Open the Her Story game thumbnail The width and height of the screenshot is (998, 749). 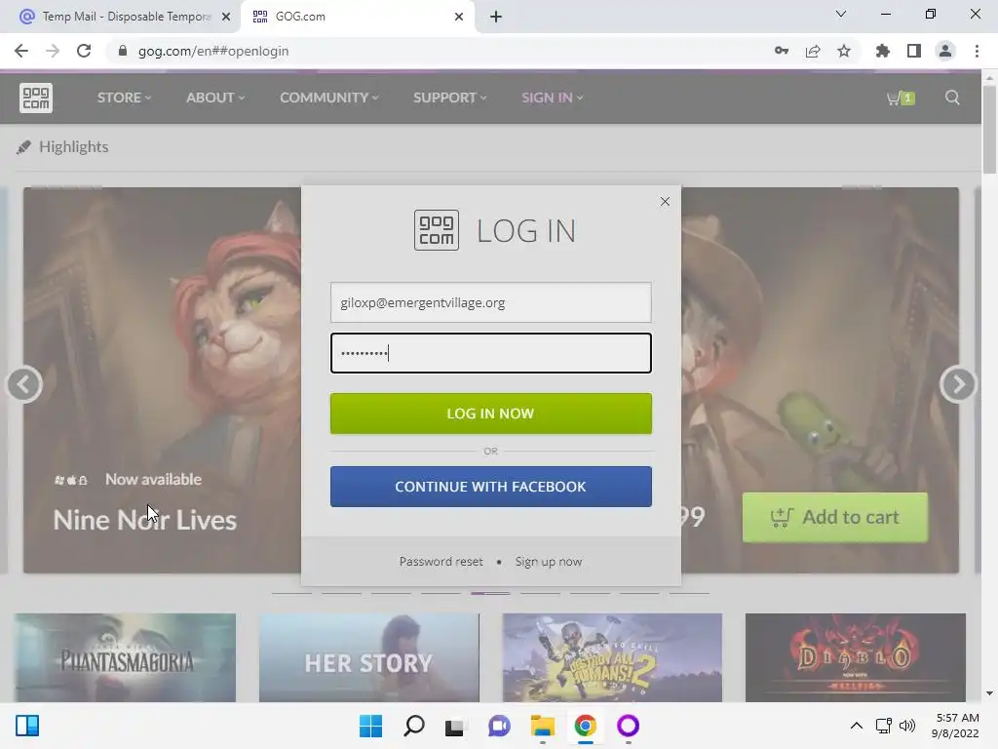pyautogui.click(x=369, y=657)
